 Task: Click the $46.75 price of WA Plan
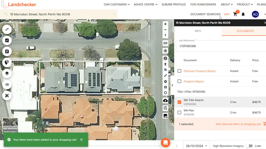[256, 112]
